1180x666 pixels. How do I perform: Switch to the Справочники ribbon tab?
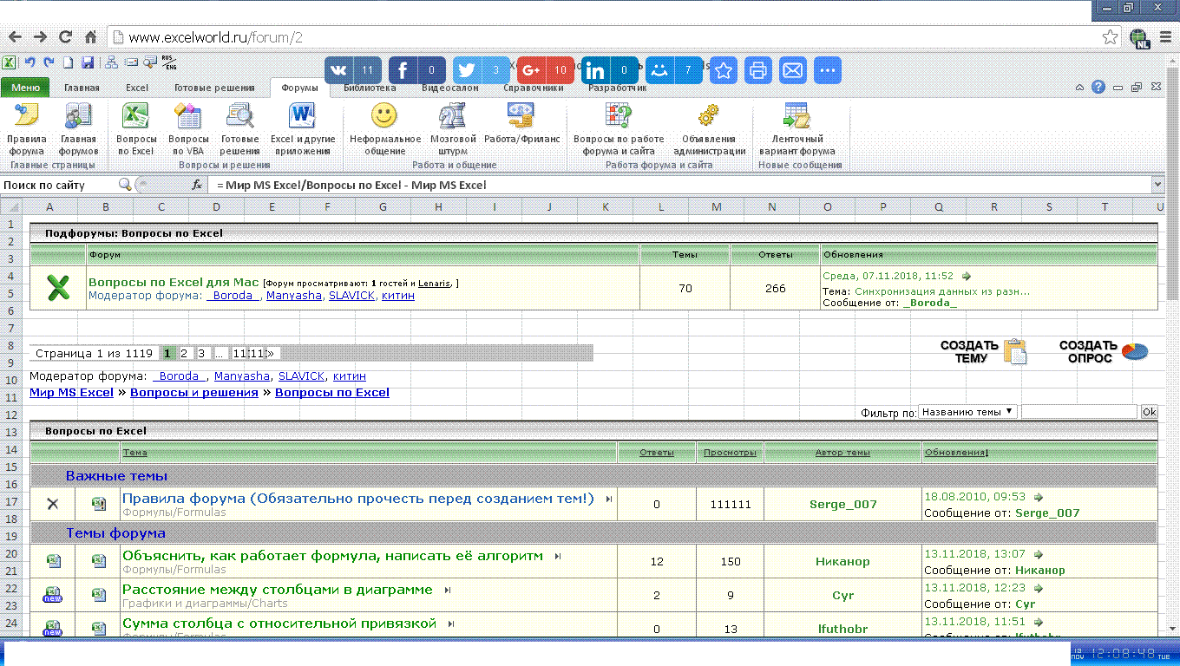click(x=534, y=88)
